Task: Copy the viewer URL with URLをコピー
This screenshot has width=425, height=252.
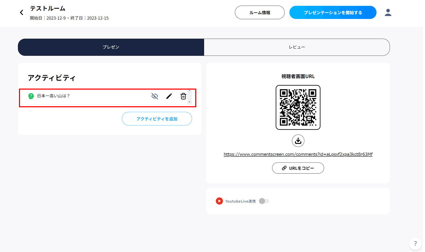Action: [x=298, y=168]
